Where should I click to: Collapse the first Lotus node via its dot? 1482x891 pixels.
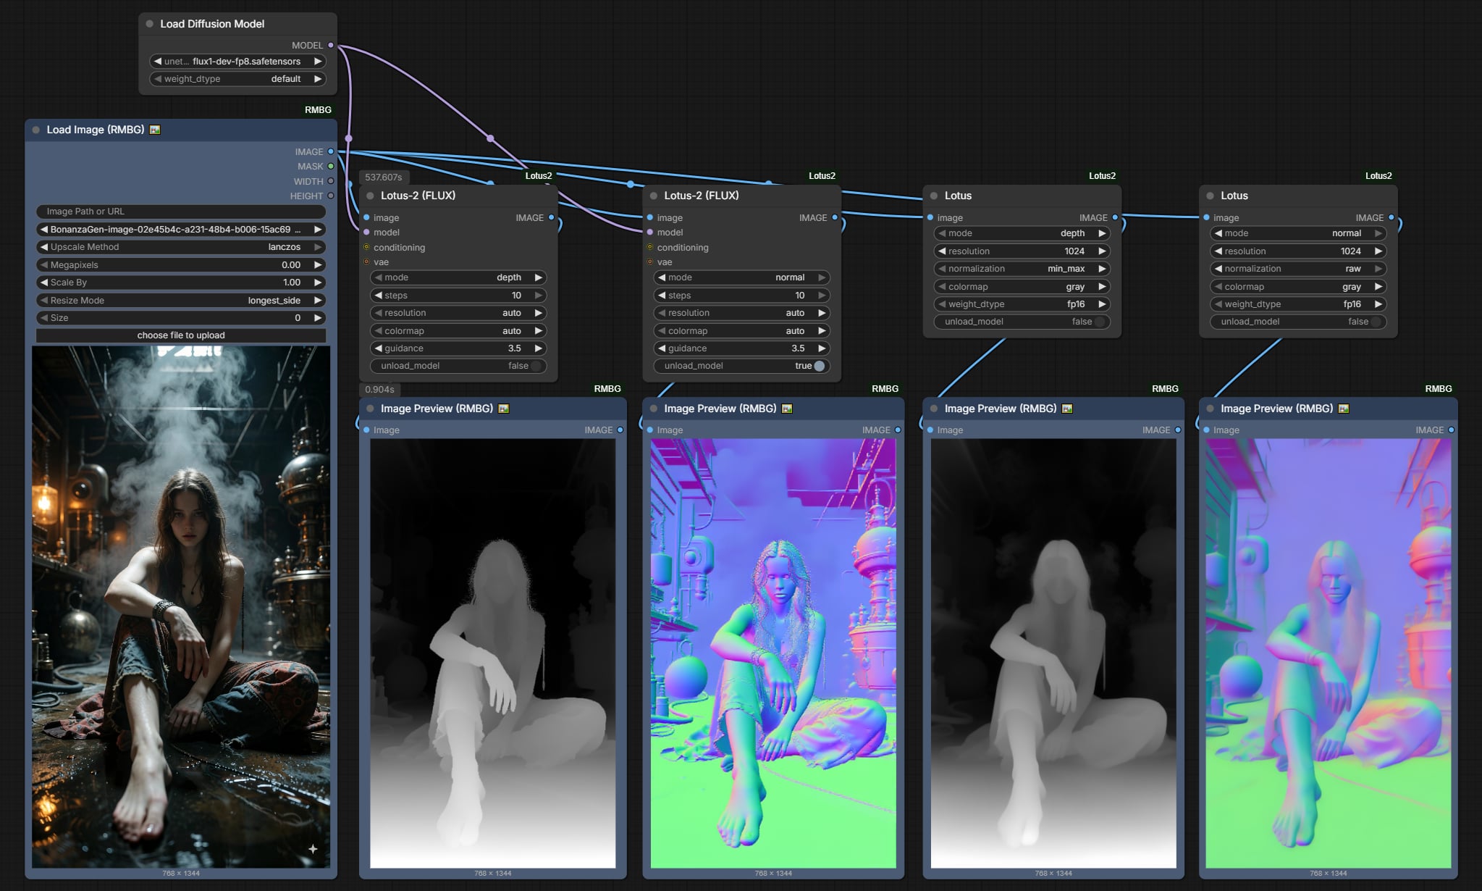pos(934,196)
